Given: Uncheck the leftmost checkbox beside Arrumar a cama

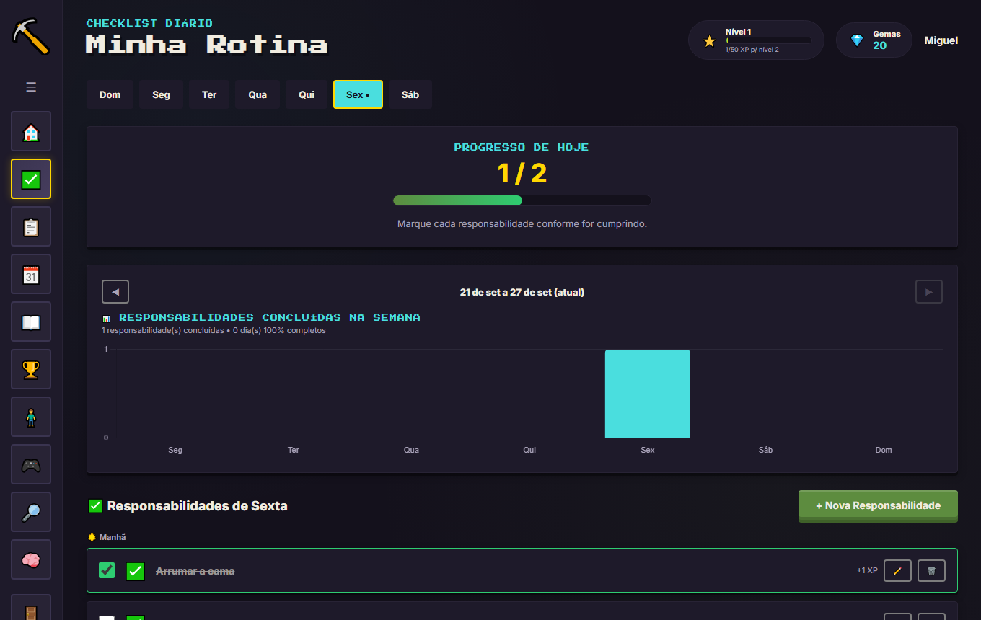Looking at the screenshot, I should [107, 570].
